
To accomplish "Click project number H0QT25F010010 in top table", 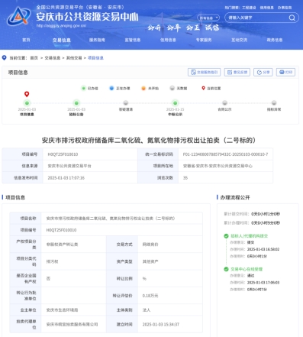I will coord(63,154).
